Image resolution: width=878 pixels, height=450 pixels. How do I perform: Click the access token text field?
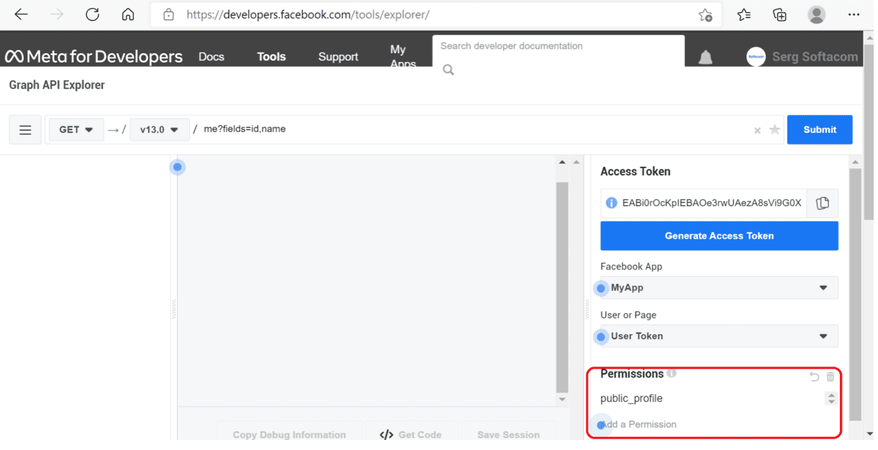point(705,203)
